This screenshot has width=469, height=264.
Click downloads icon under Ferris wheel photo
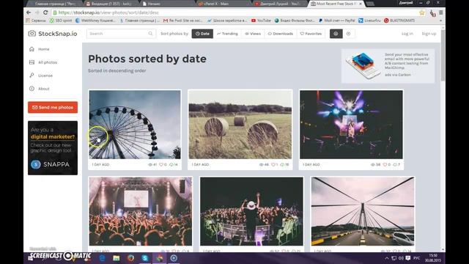171,164
